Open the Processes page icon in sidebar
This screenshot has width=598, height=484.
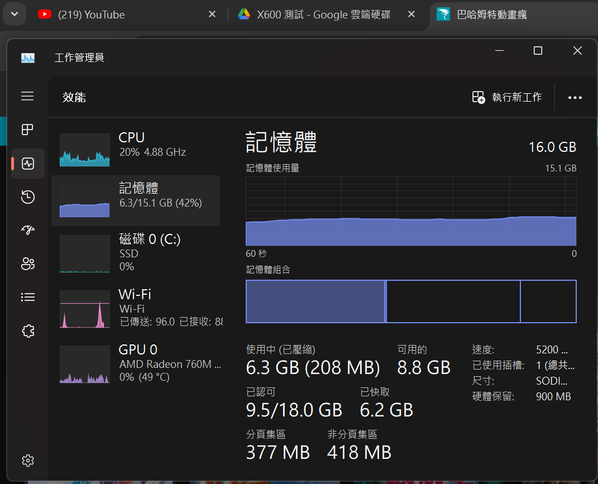coord(27,130)
